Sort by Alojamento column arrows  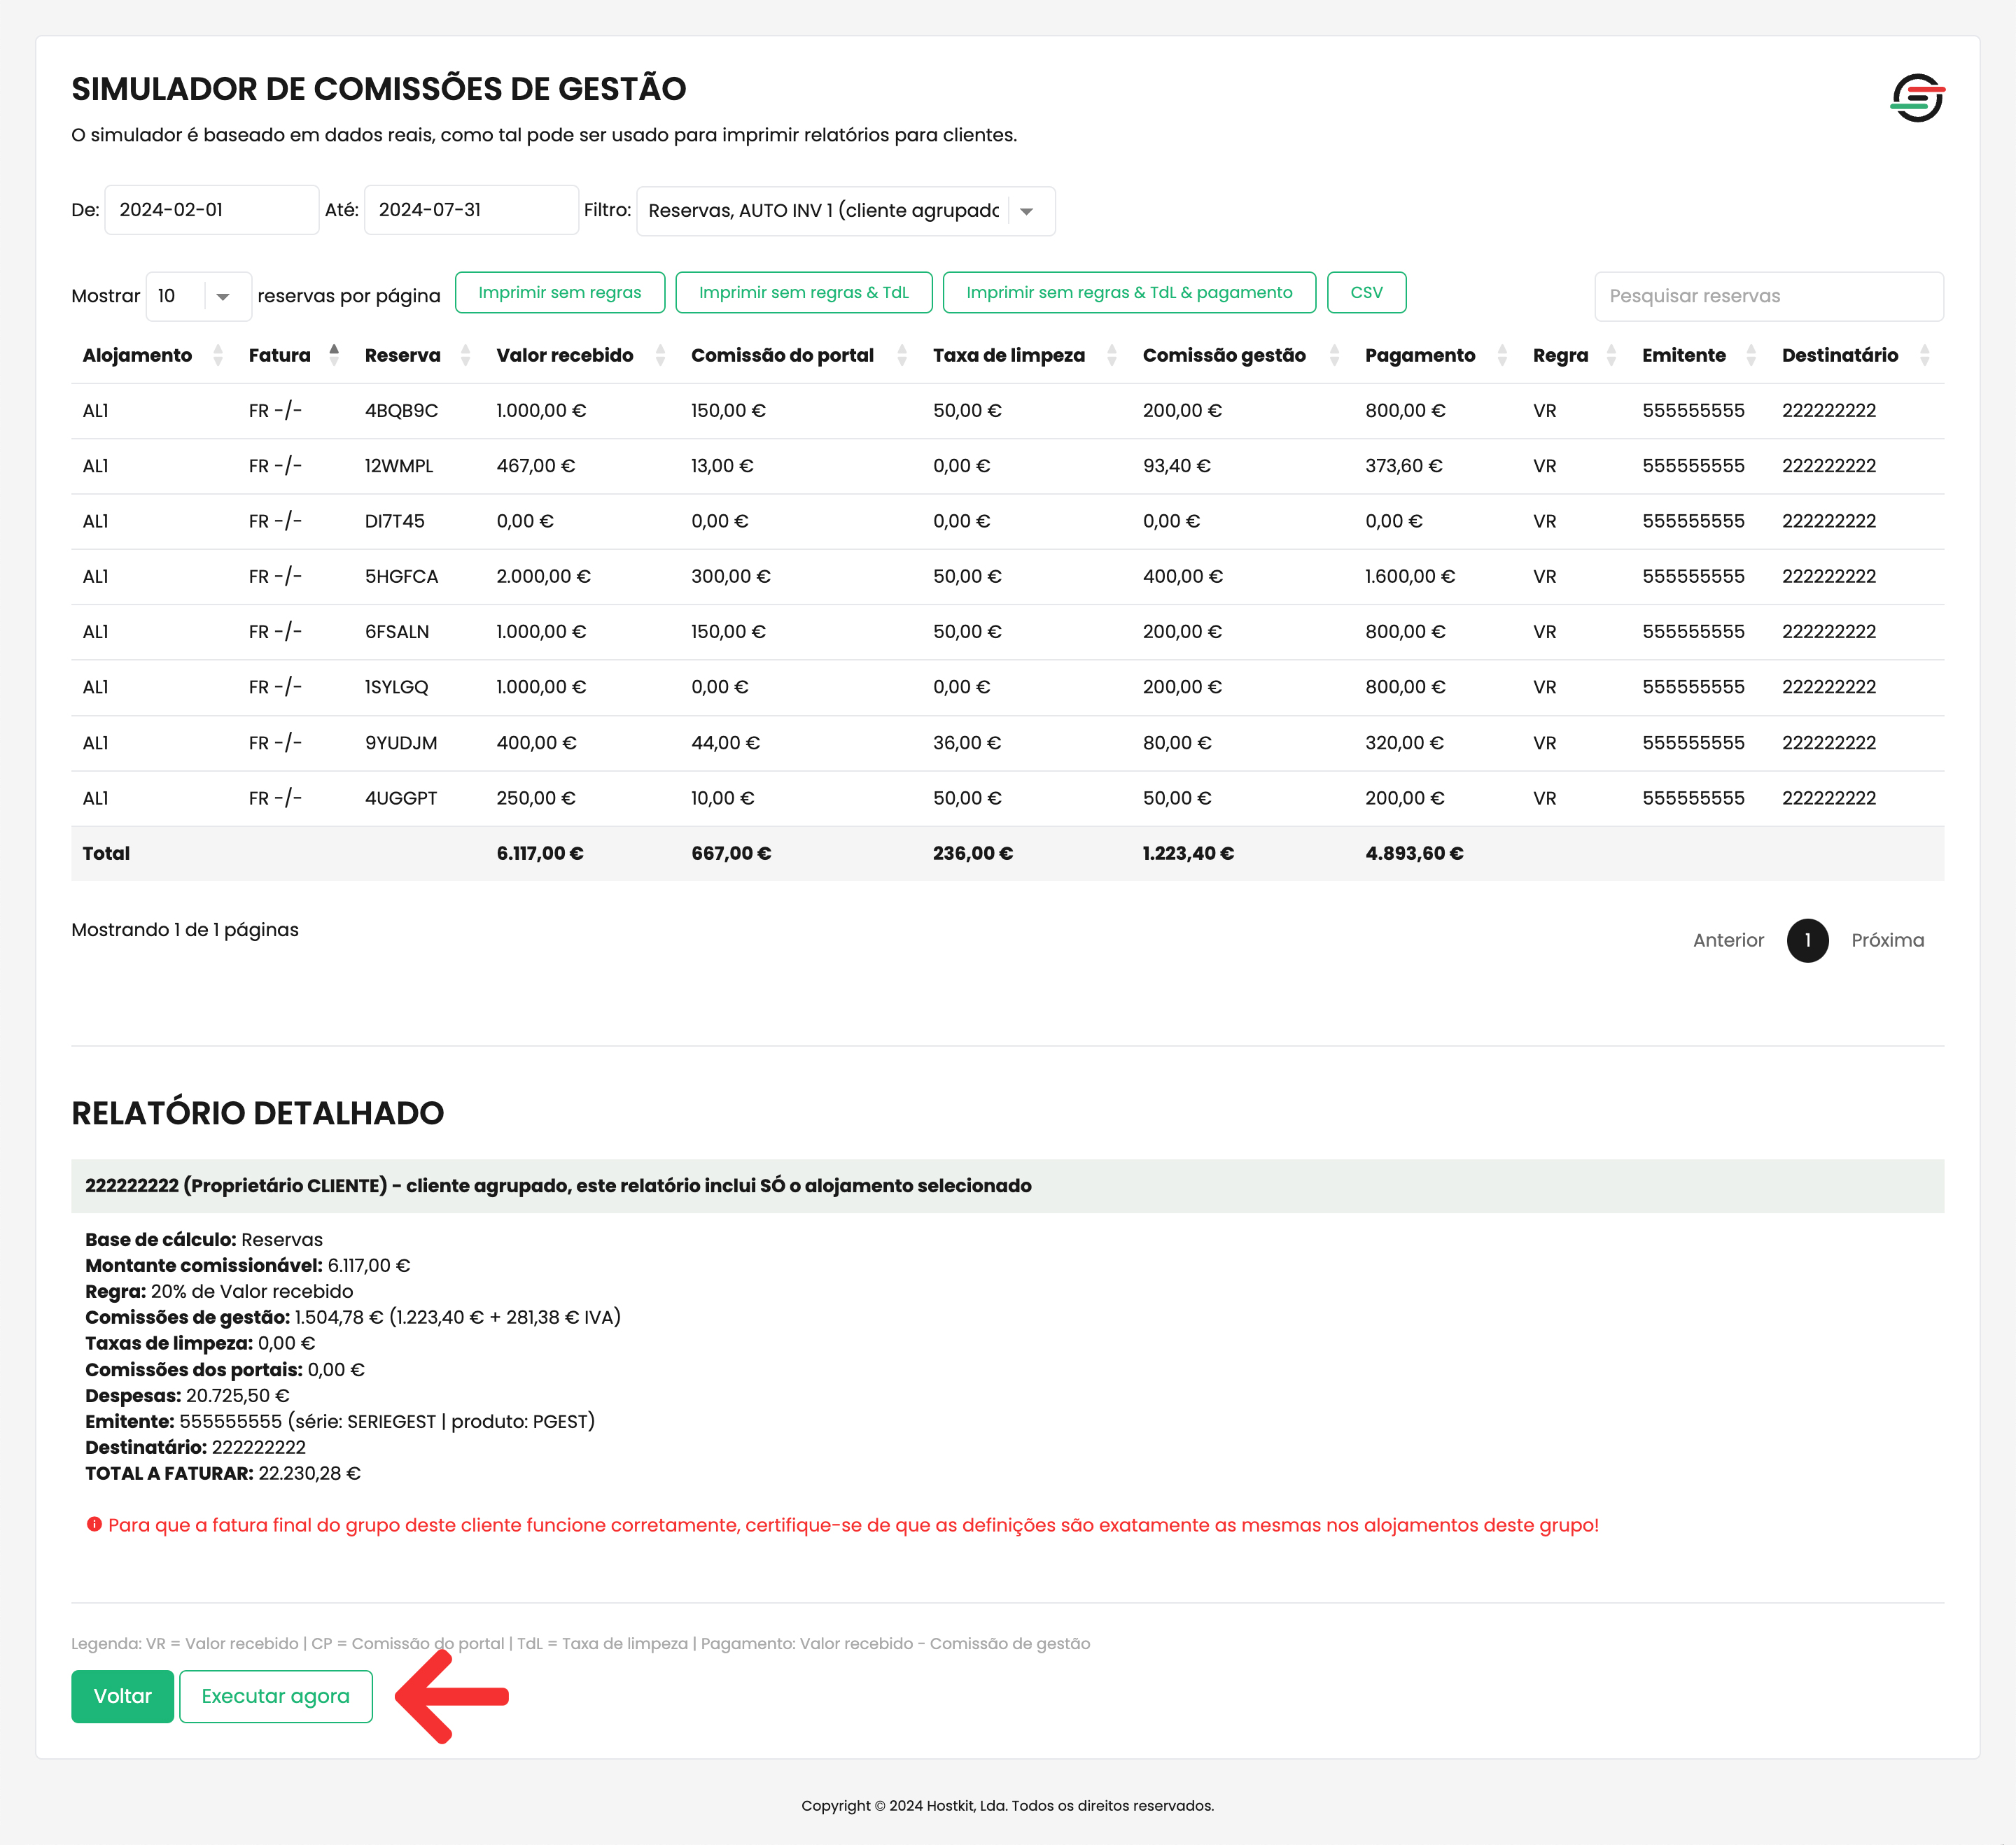[x=218, y=355]
